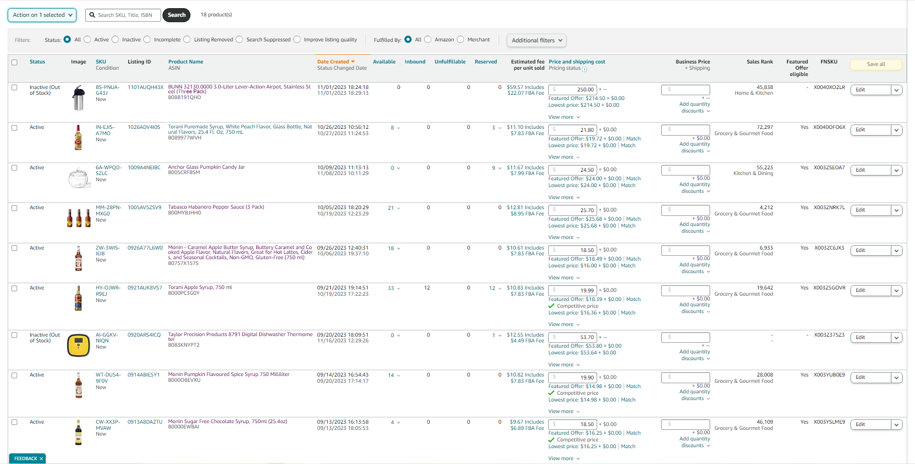Viewport: 915px width, 464px height.
Task: Open the Tabasco Habanero three-pack thumbnail
Action: (78, 218)
